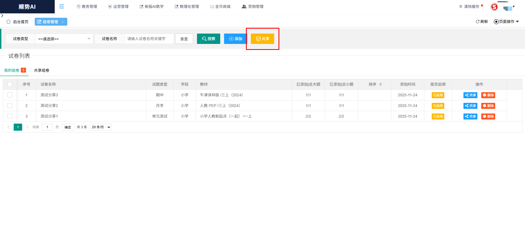Check the checkbox for row 测试分享3

coord(10,95)
